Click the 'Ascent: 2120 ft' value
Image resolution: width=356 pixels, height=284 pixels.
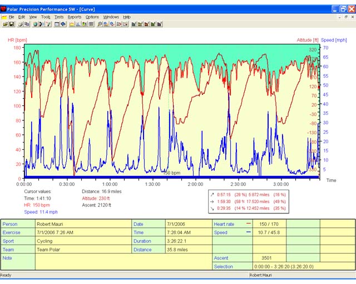coord(97,205)
